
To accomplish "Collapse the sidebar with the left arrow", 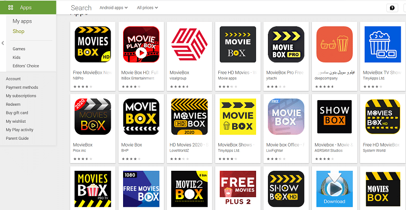I will tap(3, 43).
